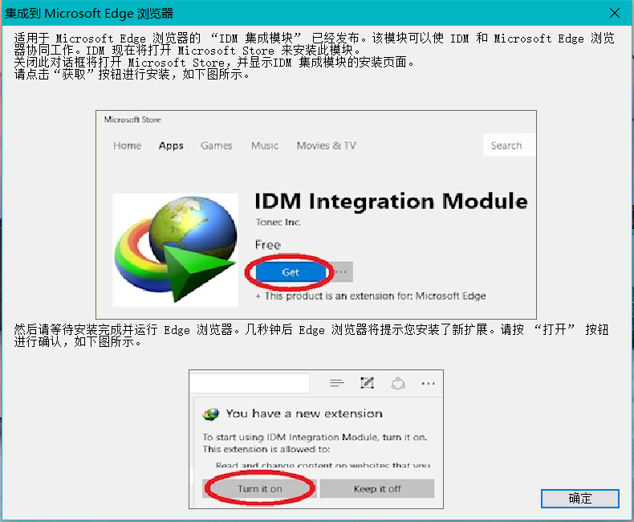Open the Music tab in Store illustration
Viewport: 634px width, 522px height.
point(265,145)
